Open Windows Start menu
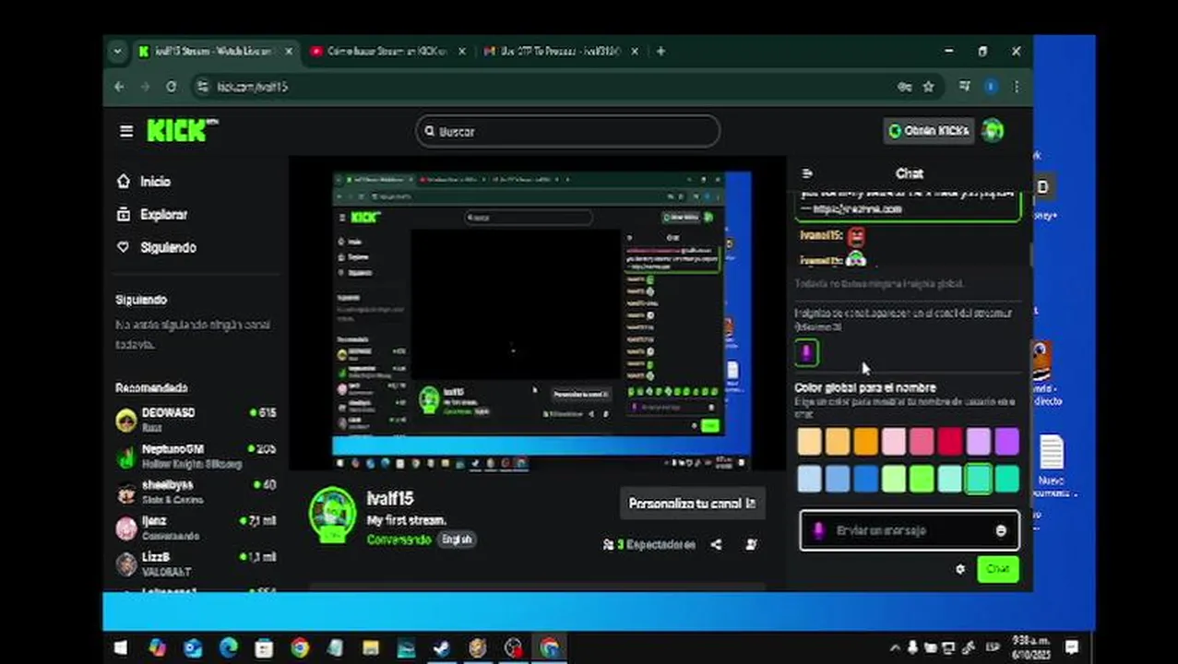Viewport: 1178px width, 664px height. (x=121, y=648)
